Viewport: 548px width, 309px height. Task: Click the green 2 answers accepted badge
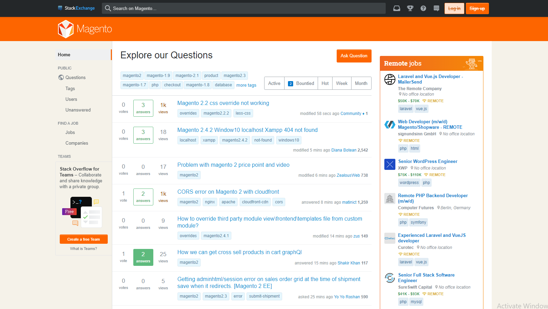(143, 257)
